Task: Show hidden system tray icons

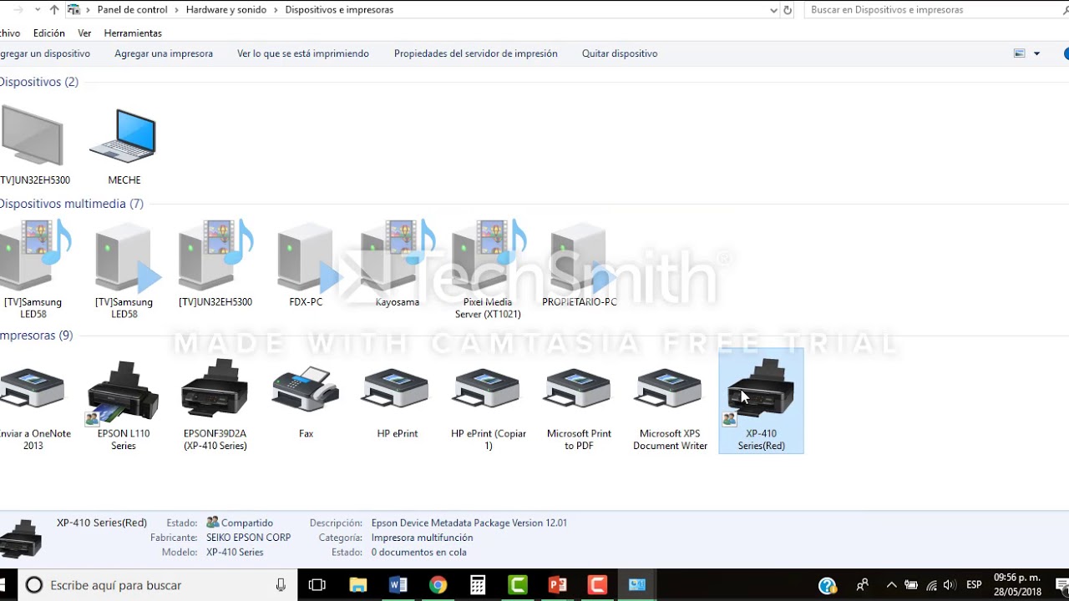Action: coord(891,585)
